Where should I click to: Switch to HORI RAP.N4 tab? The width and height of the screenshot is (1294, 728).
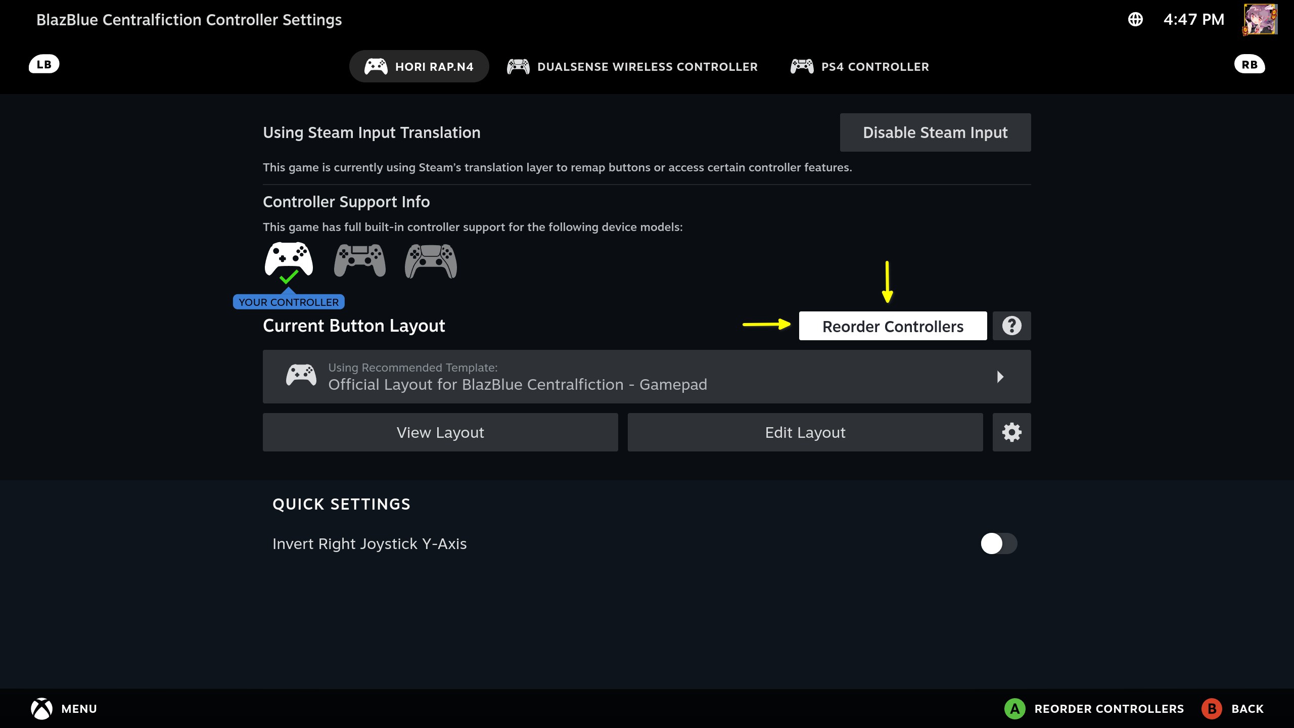pos(419,66)
